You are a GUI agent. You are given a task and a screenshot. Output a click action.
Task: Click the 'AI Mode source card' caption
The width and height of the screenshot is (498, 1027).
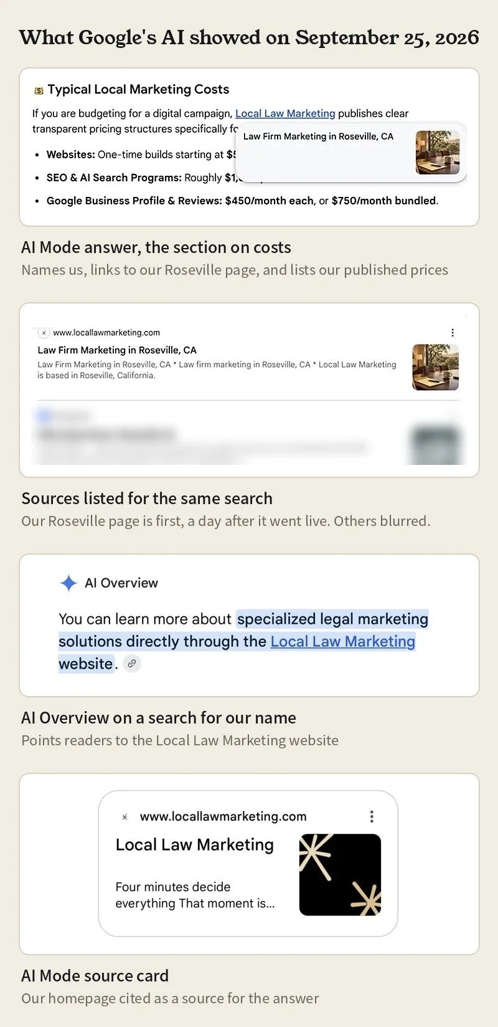(95, 976)
